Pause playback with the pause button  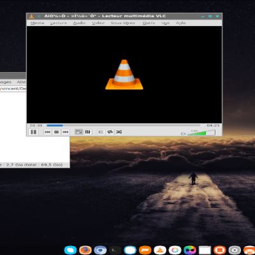coord(34,132)
